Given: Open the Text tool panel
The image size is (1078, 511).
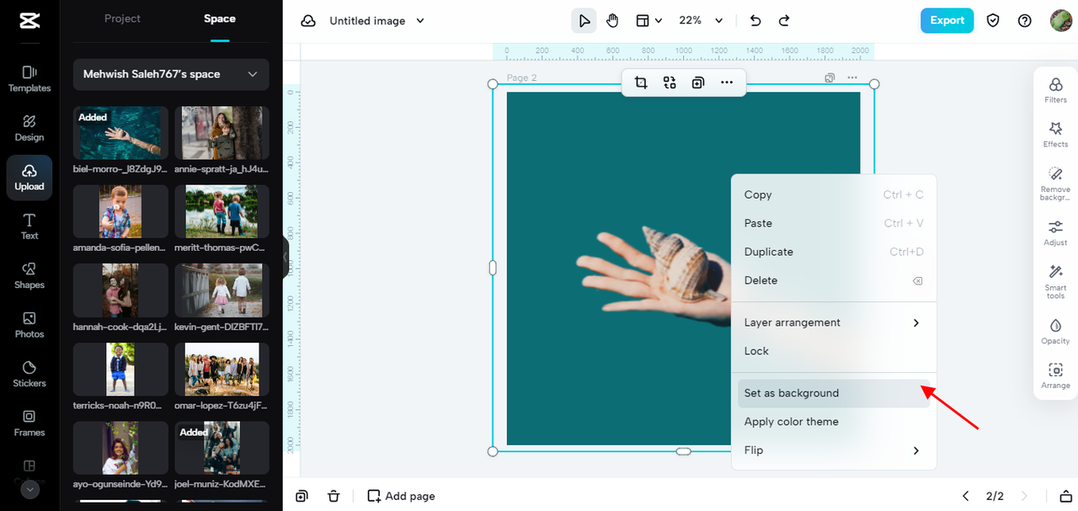Looking at the screenshot, I should 29,226.
